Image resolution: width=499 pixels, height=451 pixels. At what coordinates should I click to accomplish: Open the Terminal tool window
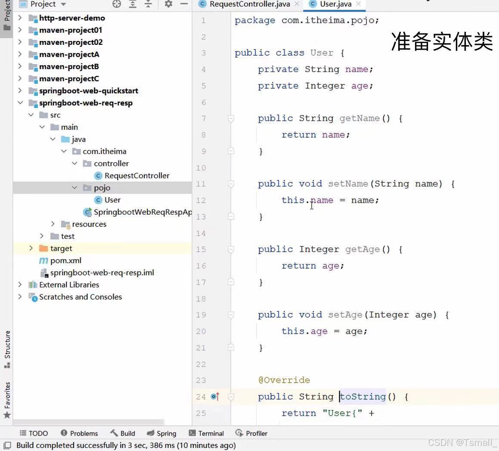pos(206,433)
